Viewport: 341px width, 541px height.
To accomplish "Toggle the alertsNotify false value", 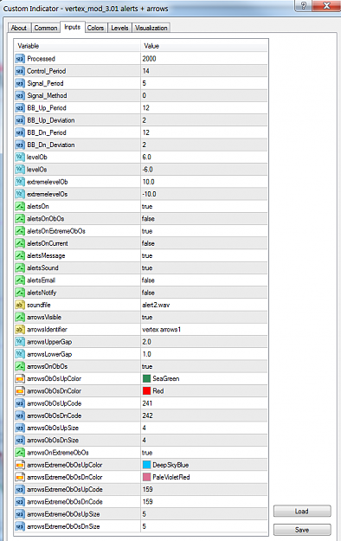I will 148,293.
